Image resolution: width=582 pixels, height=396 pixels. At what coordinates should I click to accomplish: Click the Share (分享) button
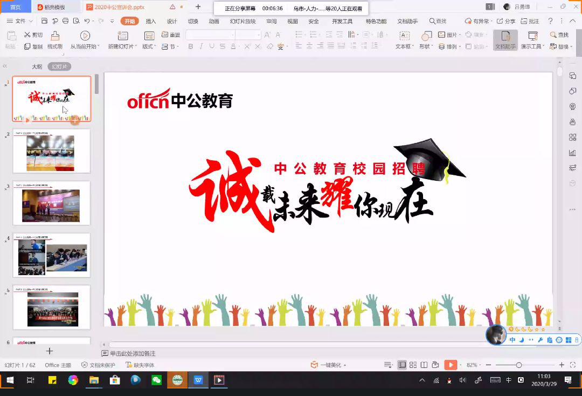pos(506,22)
